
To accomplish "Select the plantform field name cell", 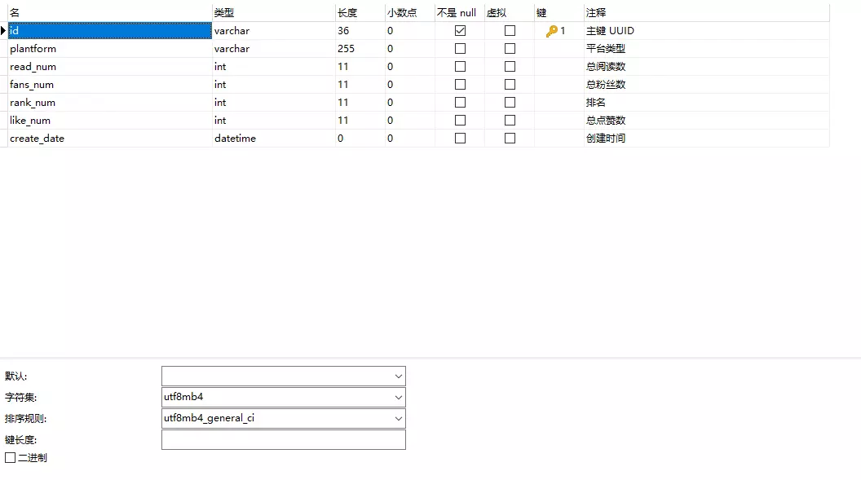I will (x=110, y=49).
